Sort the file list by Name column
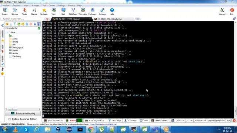The width and height of the screenshot is (237, 133). pyautogui.click(x=13, y=32)
